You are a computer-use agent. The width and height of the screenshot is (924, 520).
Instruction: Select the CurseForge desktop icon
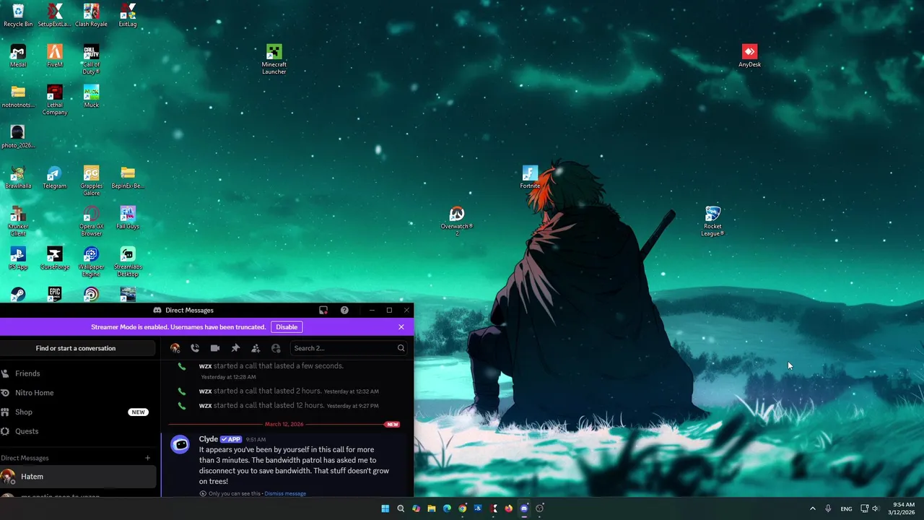click(55, 258)
